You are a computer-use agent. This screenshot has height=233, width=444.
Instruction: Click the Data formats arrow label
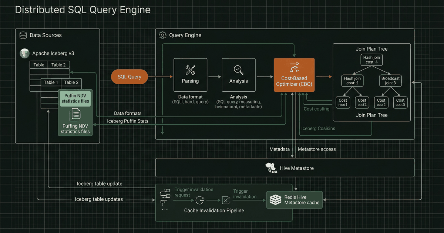point(127,113)
